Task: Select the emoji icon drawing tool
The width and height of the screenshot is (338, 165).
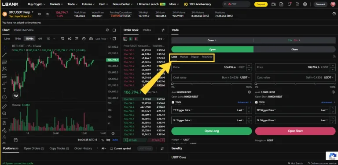Action: [4, 97]
